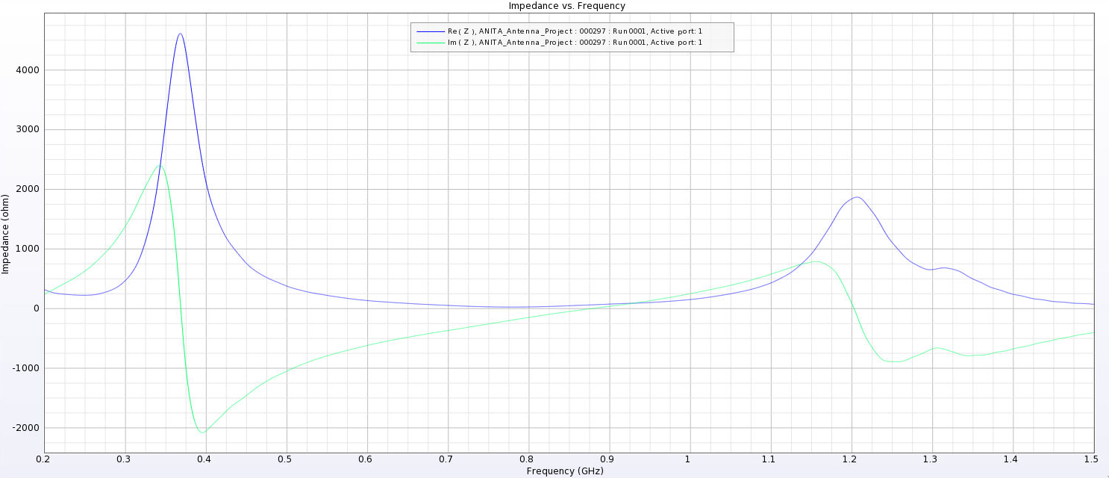Click the 1.5 tick label on x-axis
The height and width of the screenshot is (478, 1109).
click(x=1093, y=459)
